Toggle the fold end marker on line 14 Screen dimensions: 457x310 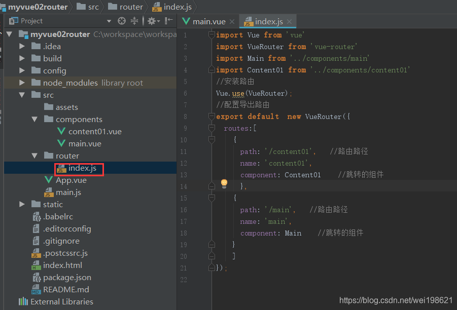coord(212,186)
